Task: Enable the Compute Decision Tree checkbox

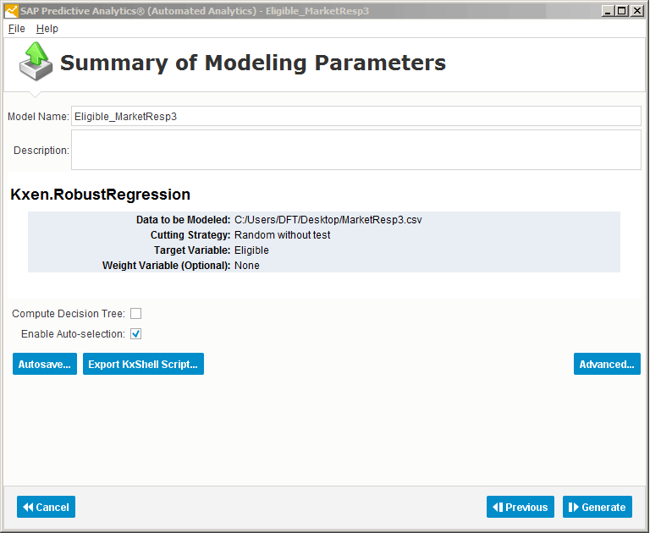Action: [x=135, y=313]
